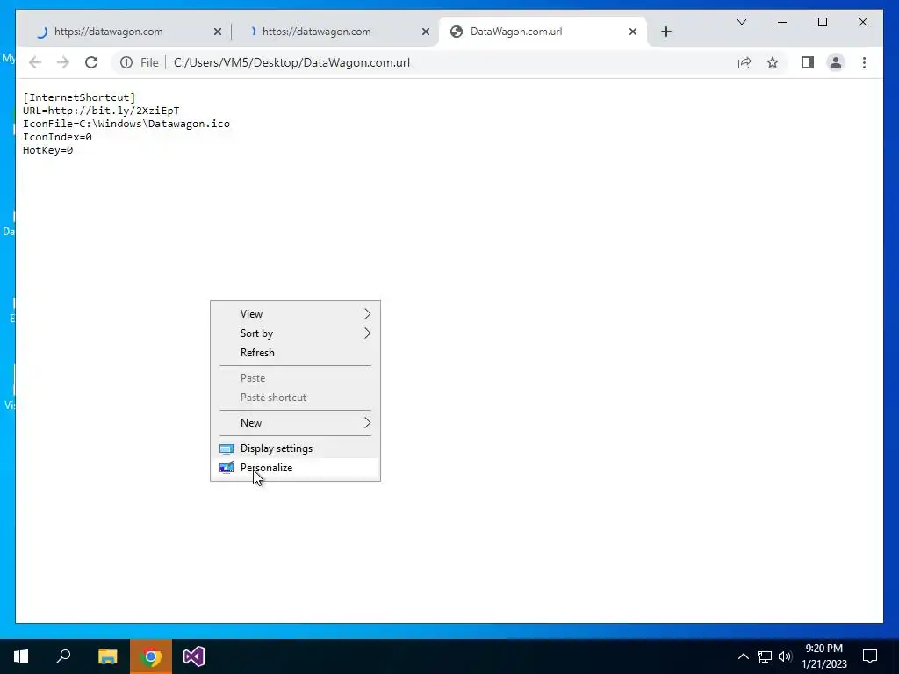This screenshot has width=899, height=674.
Task: Click the IconIndex=0 text line
Action: 57,137
